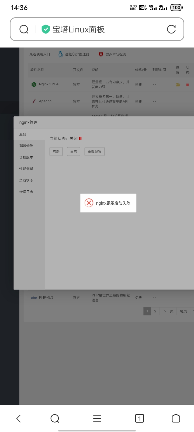Open the 负载状态 tab
Image resolution: width=194 pixels, height=432 pixels.
[29, 180]
